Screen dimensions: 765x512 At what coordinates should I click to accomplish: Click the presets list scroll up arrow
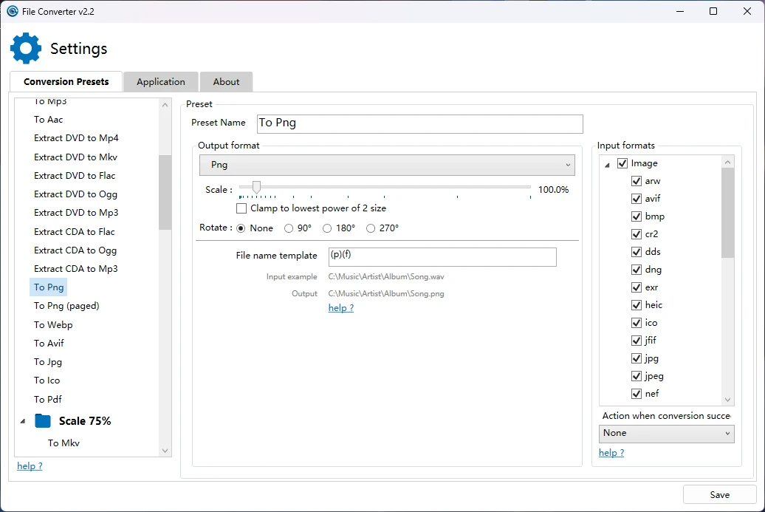[x=165, y=105]
